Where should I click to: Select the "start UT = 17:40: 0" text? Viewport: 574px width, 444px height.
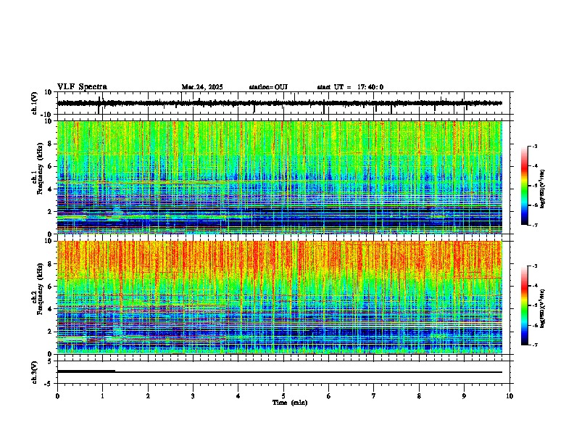350,87
